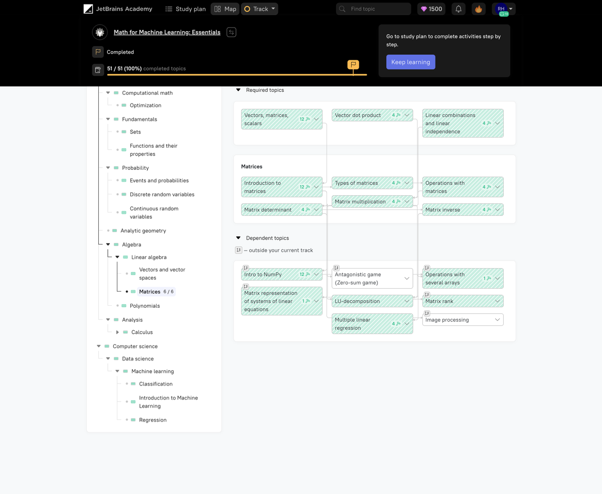Expand the Types of matrices card chevron
The height and width of the screenshot is (494, 602).
[x=407, y=183]
